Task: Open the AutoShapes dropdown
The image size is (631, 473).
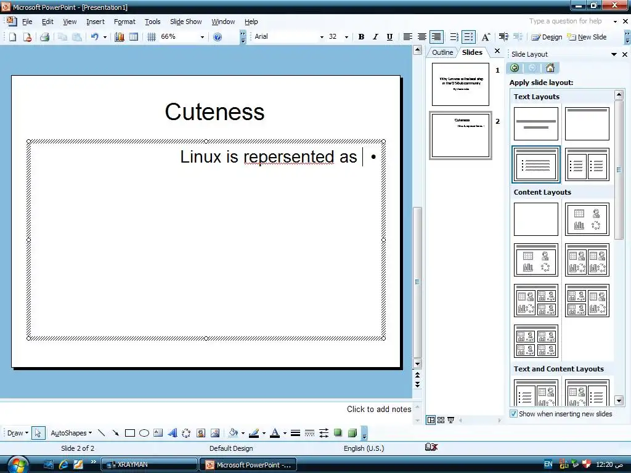Action: (x=71, y=433)
